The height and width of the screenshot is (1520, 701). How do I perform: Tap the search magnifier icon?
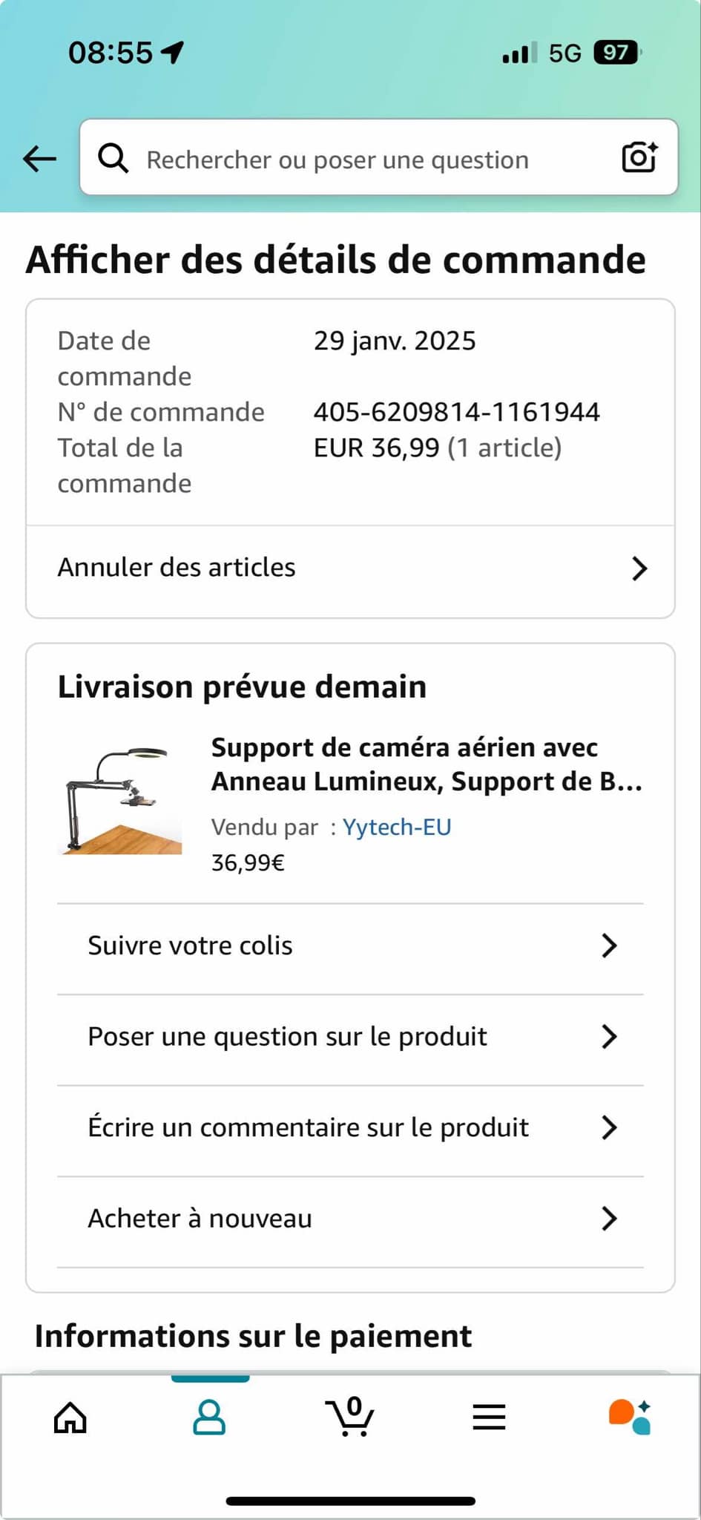coord(113,158)
